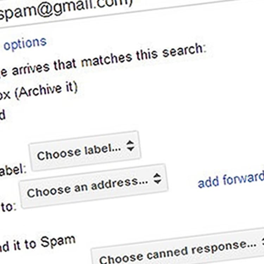This screenshot has width=264, height=264.
Task: Click the up arrow on Choose label selector
Action: point(130,143)
